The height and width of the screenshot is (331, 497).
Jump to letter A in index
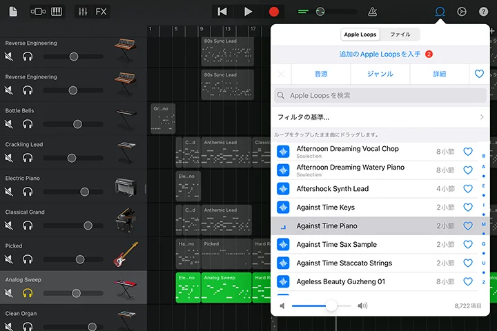[x=483, y=166]
